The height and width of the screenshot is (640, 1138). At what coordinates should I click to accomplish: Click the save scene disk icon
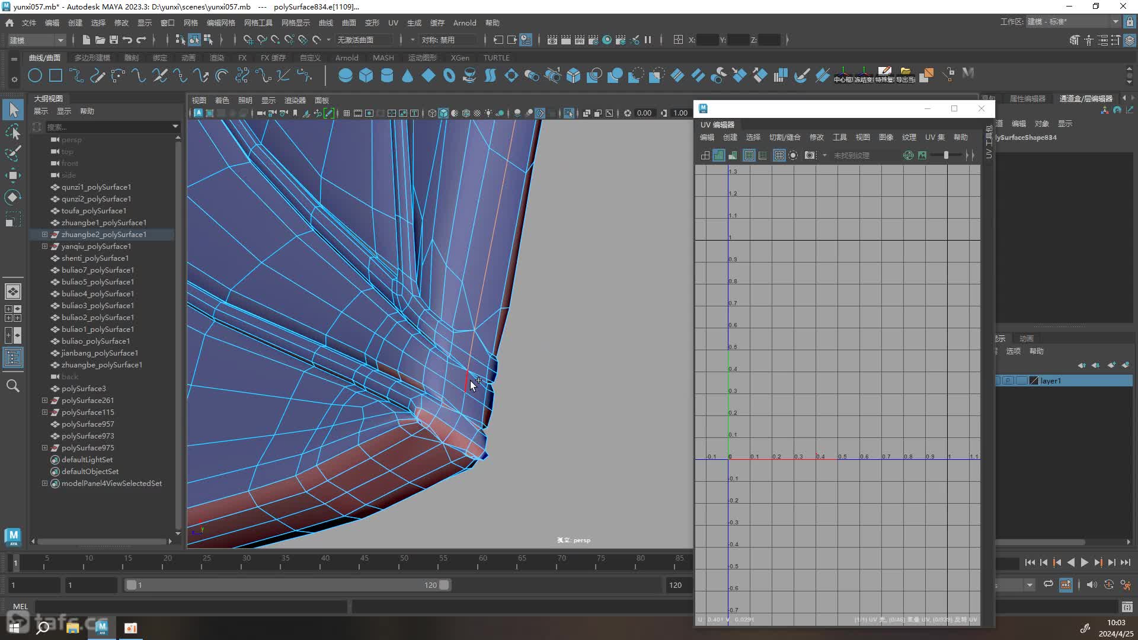113,40
